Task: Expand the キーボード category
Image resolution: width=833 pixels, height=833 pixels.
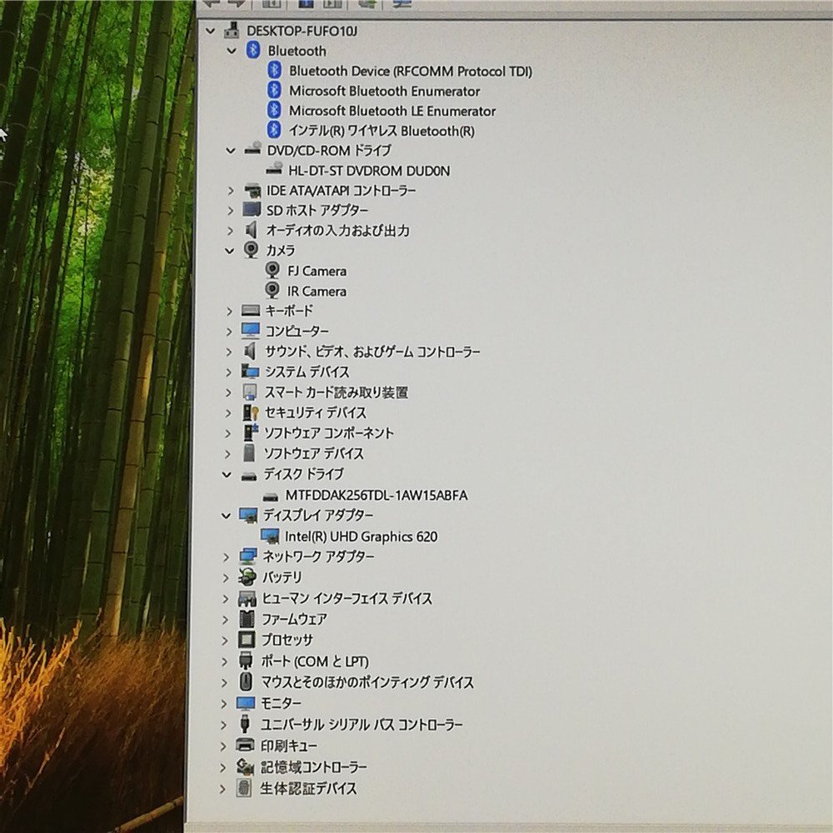Action: pos(230,310)
